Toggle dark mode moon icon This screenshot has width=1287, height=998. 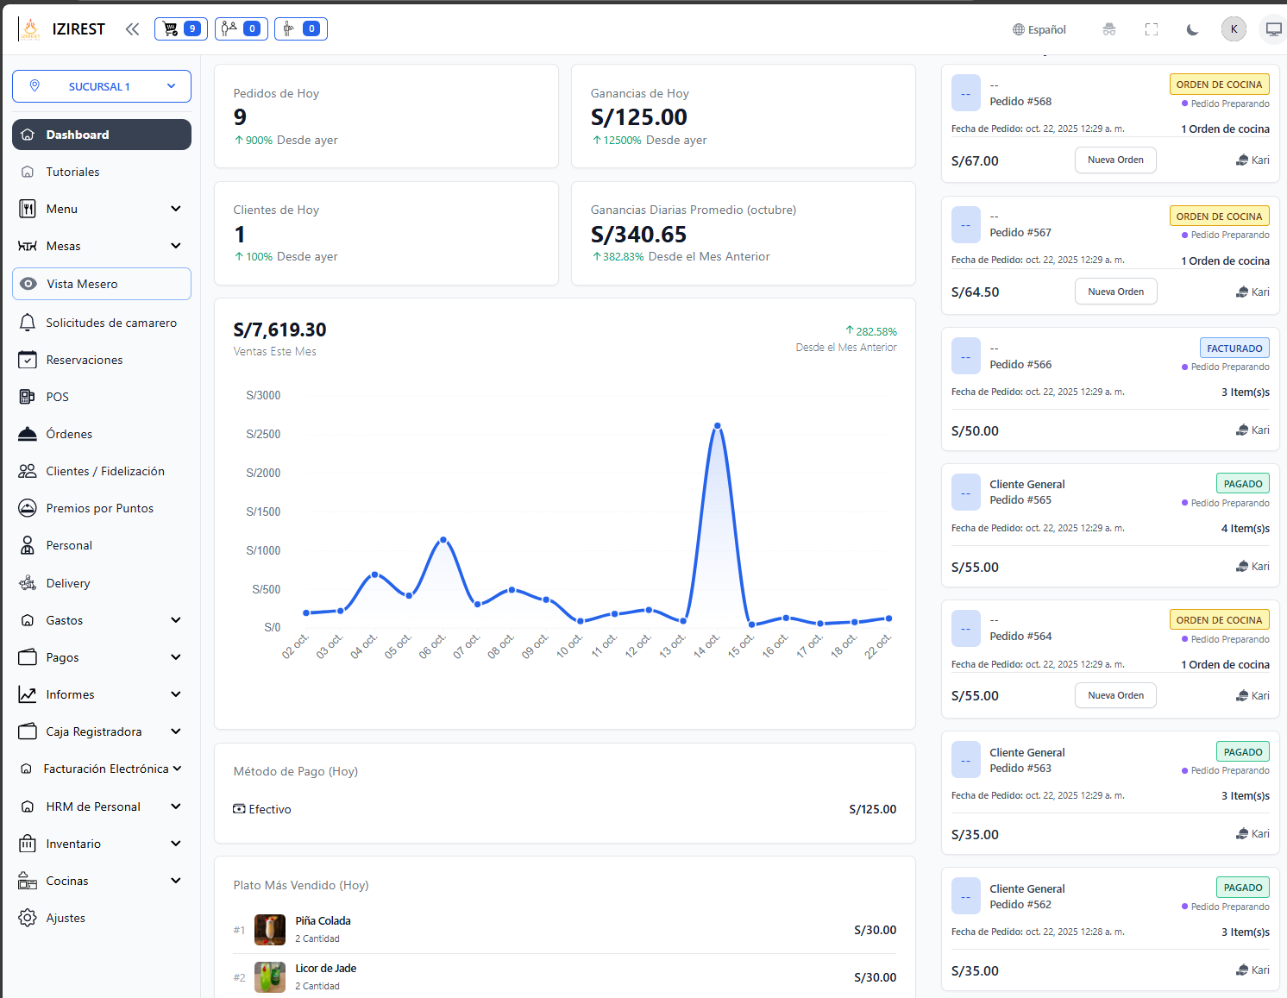tap(1192, 29)
